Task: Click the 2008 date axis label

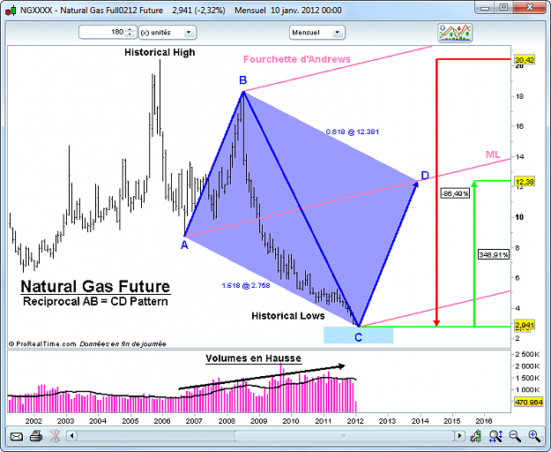Action: pyautogui.click(x=227, y=421)
